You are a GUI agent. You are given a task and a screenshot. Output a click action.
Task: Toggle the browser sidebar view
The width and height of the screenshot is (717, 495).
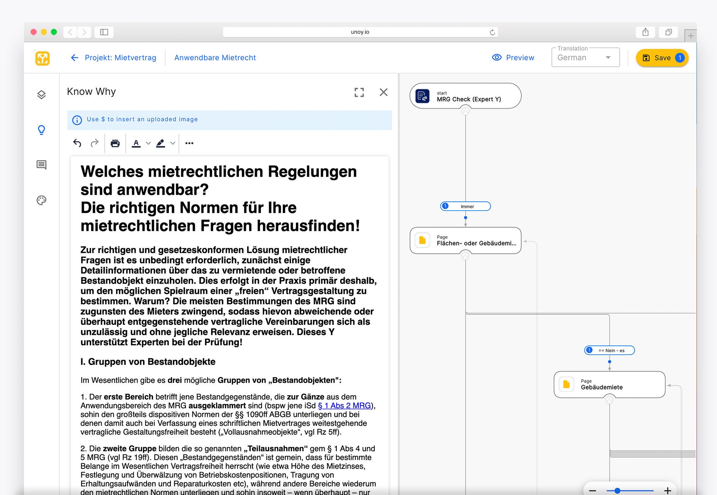[104, 32]
